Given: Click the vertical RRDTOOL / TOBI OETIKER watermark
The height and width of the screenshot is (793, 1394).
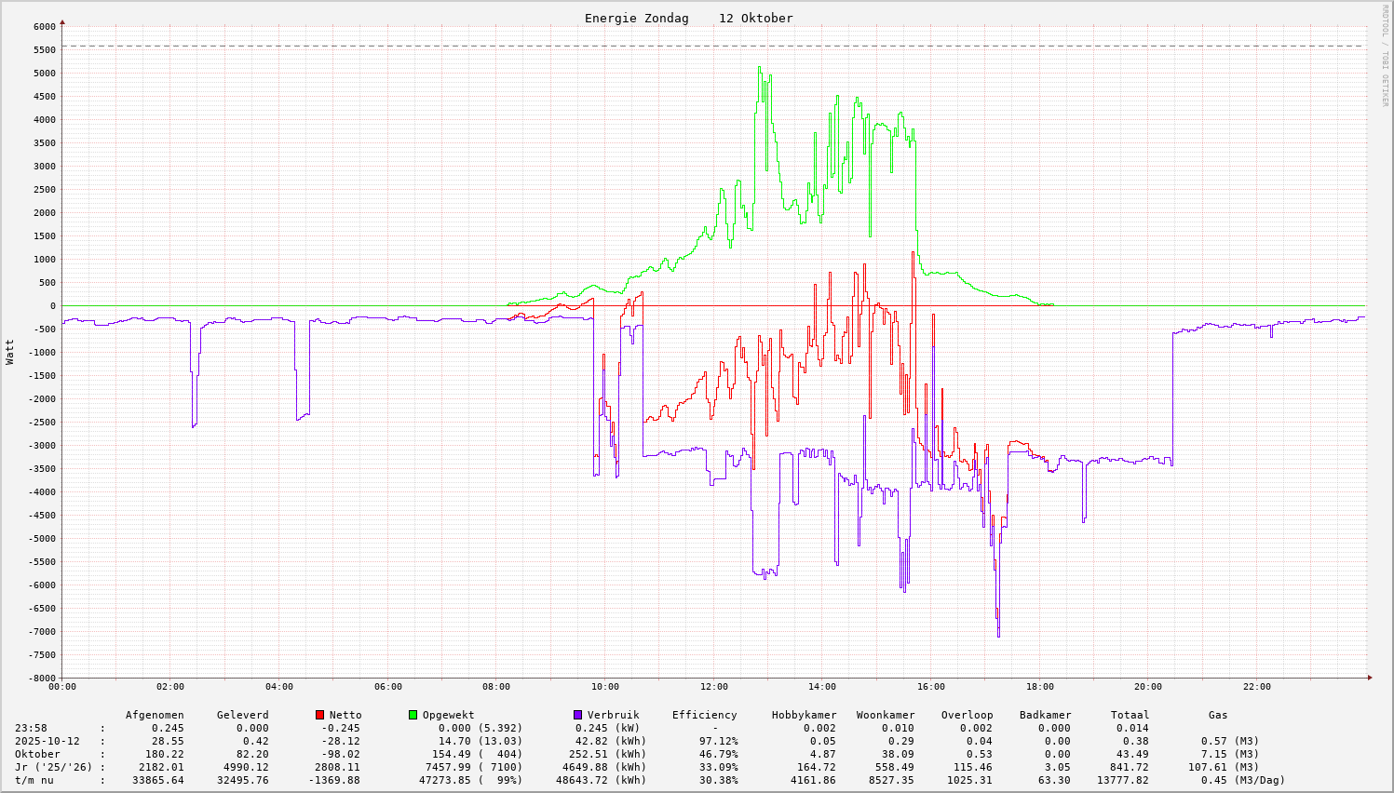Looking at the screenshot, I should tap(1385, 55).
